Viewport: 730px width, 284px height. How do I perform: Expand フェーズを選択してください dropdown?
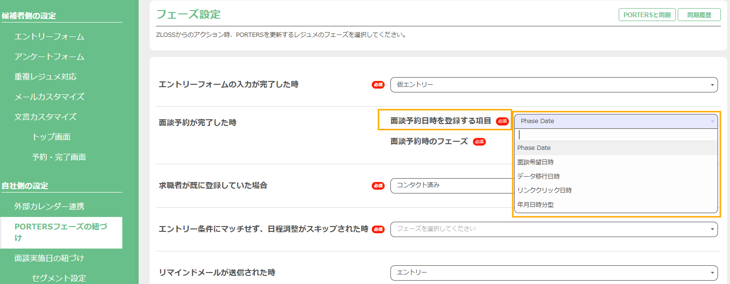coord(553,229)
